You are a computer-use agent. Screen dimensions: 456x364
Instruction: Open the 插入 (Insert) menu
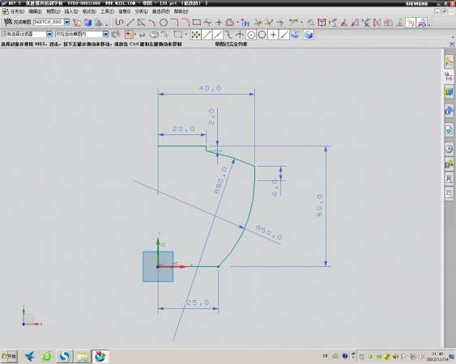[71, 11]
